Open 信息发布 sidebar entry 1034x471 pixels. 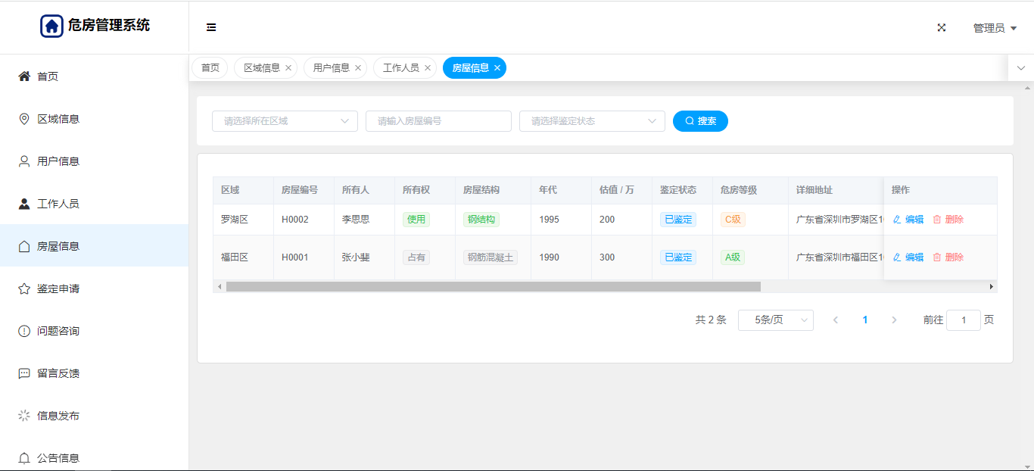(58, 416)
